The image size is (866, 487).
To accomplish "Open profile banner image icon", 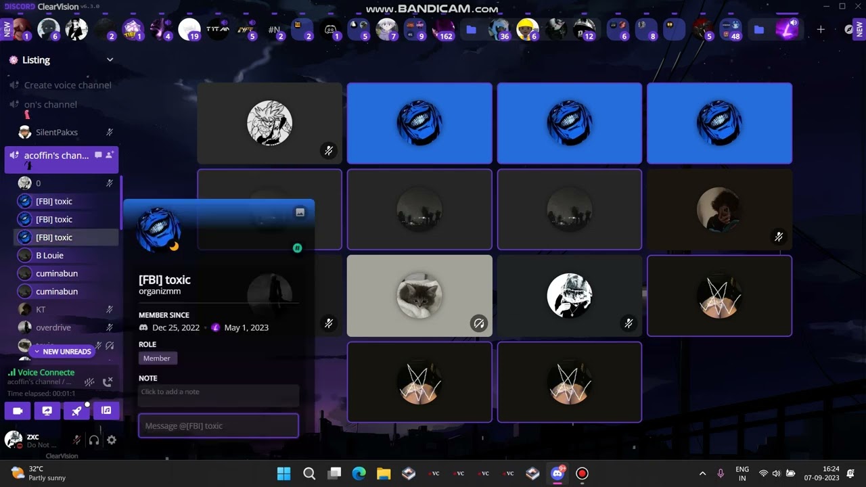I will coord(300,212).
